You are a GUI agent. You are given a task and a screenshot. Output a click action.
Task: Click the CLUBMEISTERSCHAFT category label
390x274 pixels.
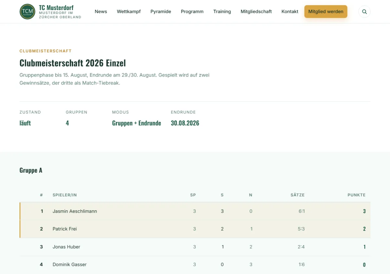pyautogui.click(x=45, y=51)
